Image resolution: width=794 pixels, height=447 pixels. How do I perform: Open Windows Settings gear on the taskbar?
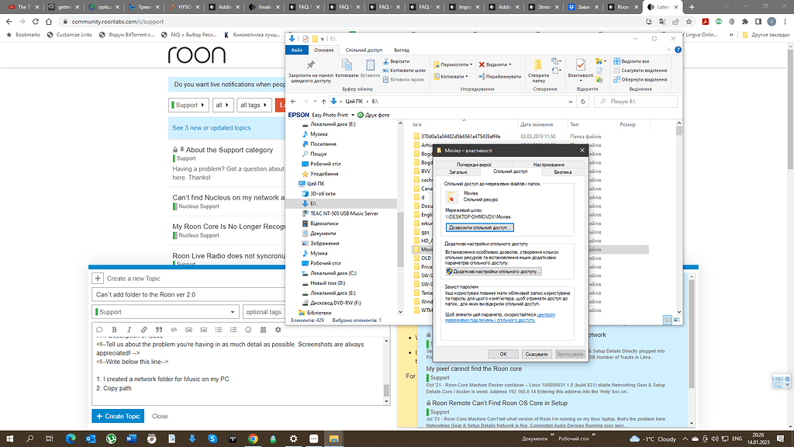293,439
